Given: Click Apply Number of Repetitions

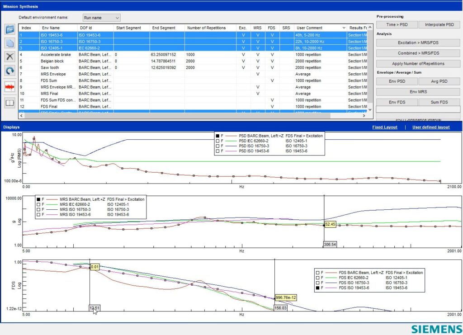Looking at the screenshot, I should point(418,63).
